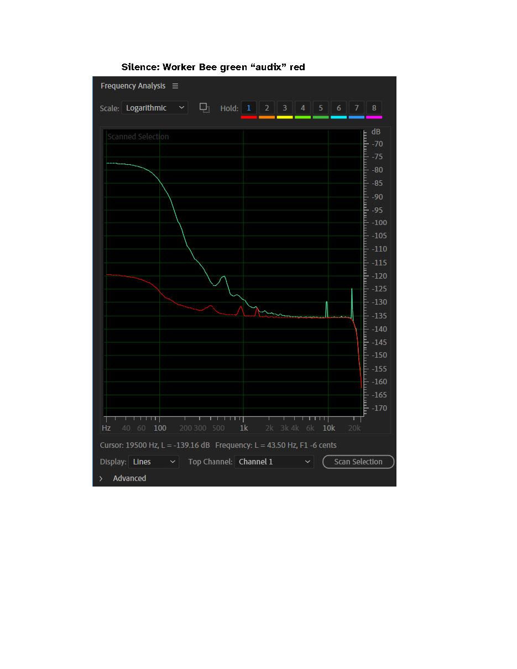Toggle Hold button 1
Viewport: 517px width, 669px height.
coord(249,108)
